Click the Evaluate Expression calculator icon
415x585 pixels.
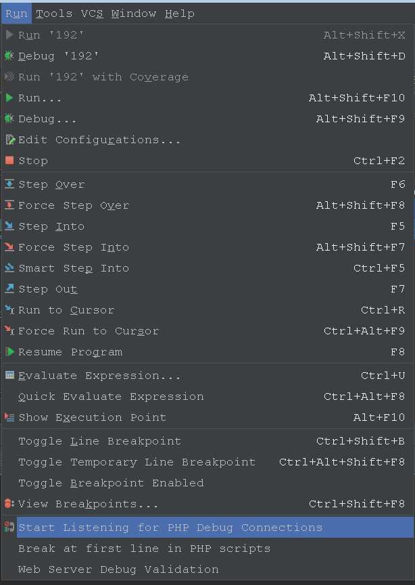tap(9, 376)
